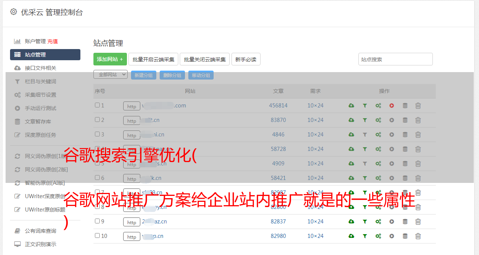479x255 pixels.
Task: Click 10×24 value in 82980 row
Action: point(315,236)
